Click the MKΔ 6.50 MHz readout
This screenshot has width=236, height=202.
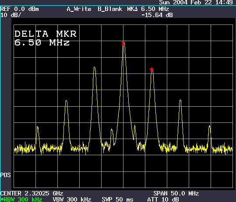pos(148,9)
